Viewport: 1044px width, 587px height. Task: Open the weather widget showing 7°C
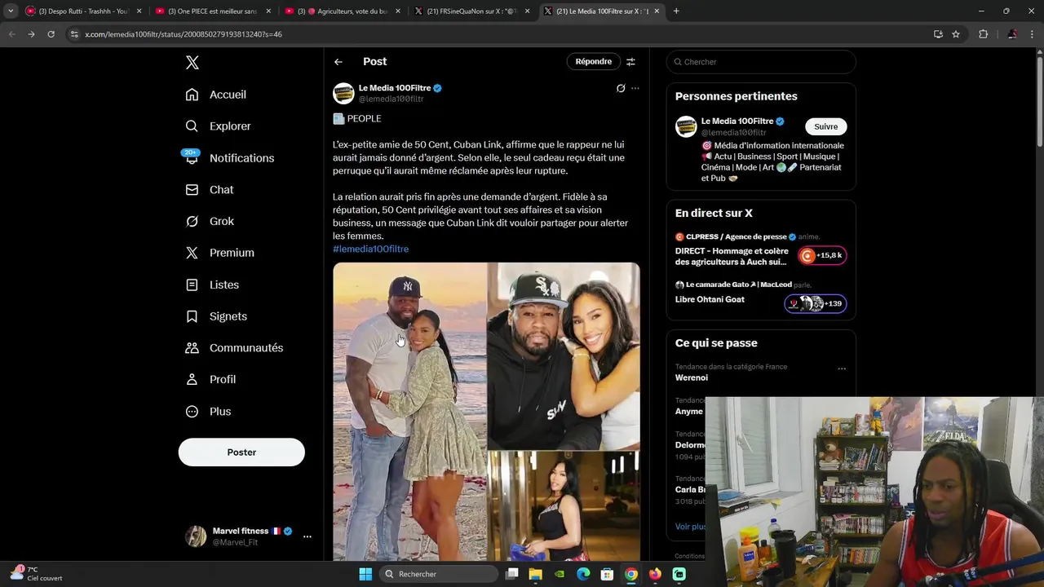(37, 574)
